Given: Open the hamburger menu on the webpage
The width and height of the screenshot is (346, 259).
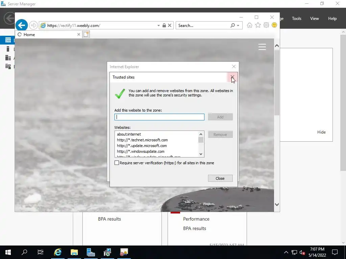Looking at the screenshot, I should (262, 47).
